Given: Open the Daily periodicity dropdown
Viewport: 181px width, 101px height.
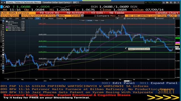Looking at the screenshot, I should 61,18.
